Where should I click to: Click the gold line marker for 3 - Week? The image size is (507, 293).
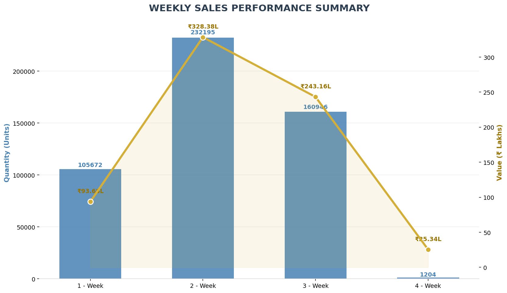pyautogui.click(x=315, y=97)
